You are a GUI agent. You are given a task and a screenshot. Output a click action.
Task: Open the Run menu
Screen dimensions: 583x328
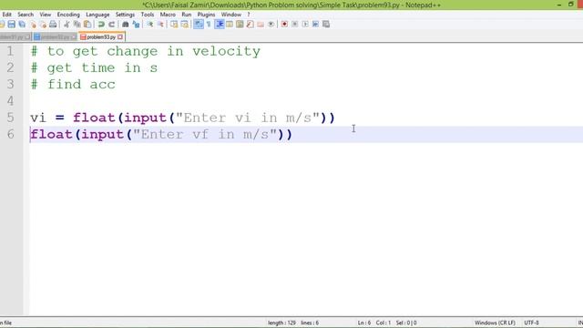click(186, 15)
